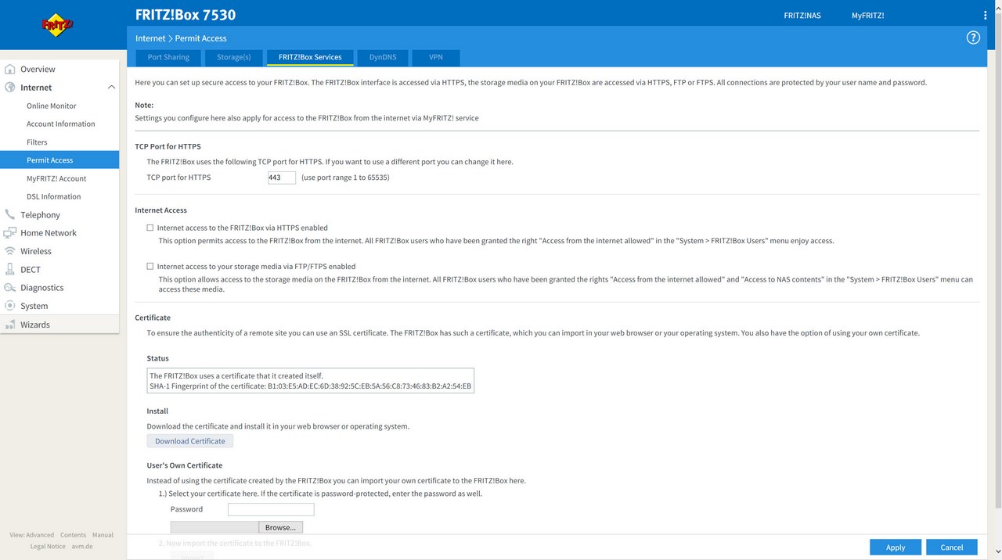Click the FRITZ! logo
The height and width of the screenshot is (560, 1002).
[57, 25]
